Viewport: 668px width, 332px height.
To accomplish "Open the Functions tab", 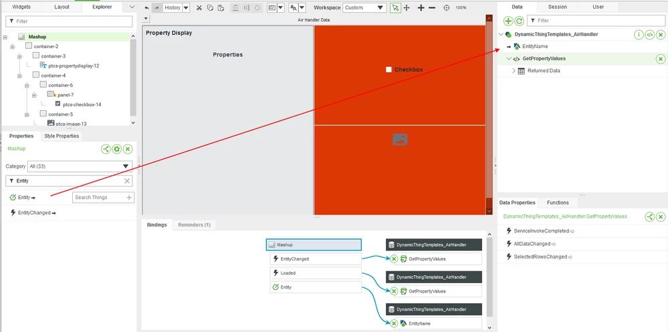I will click(x=558, y=202).
